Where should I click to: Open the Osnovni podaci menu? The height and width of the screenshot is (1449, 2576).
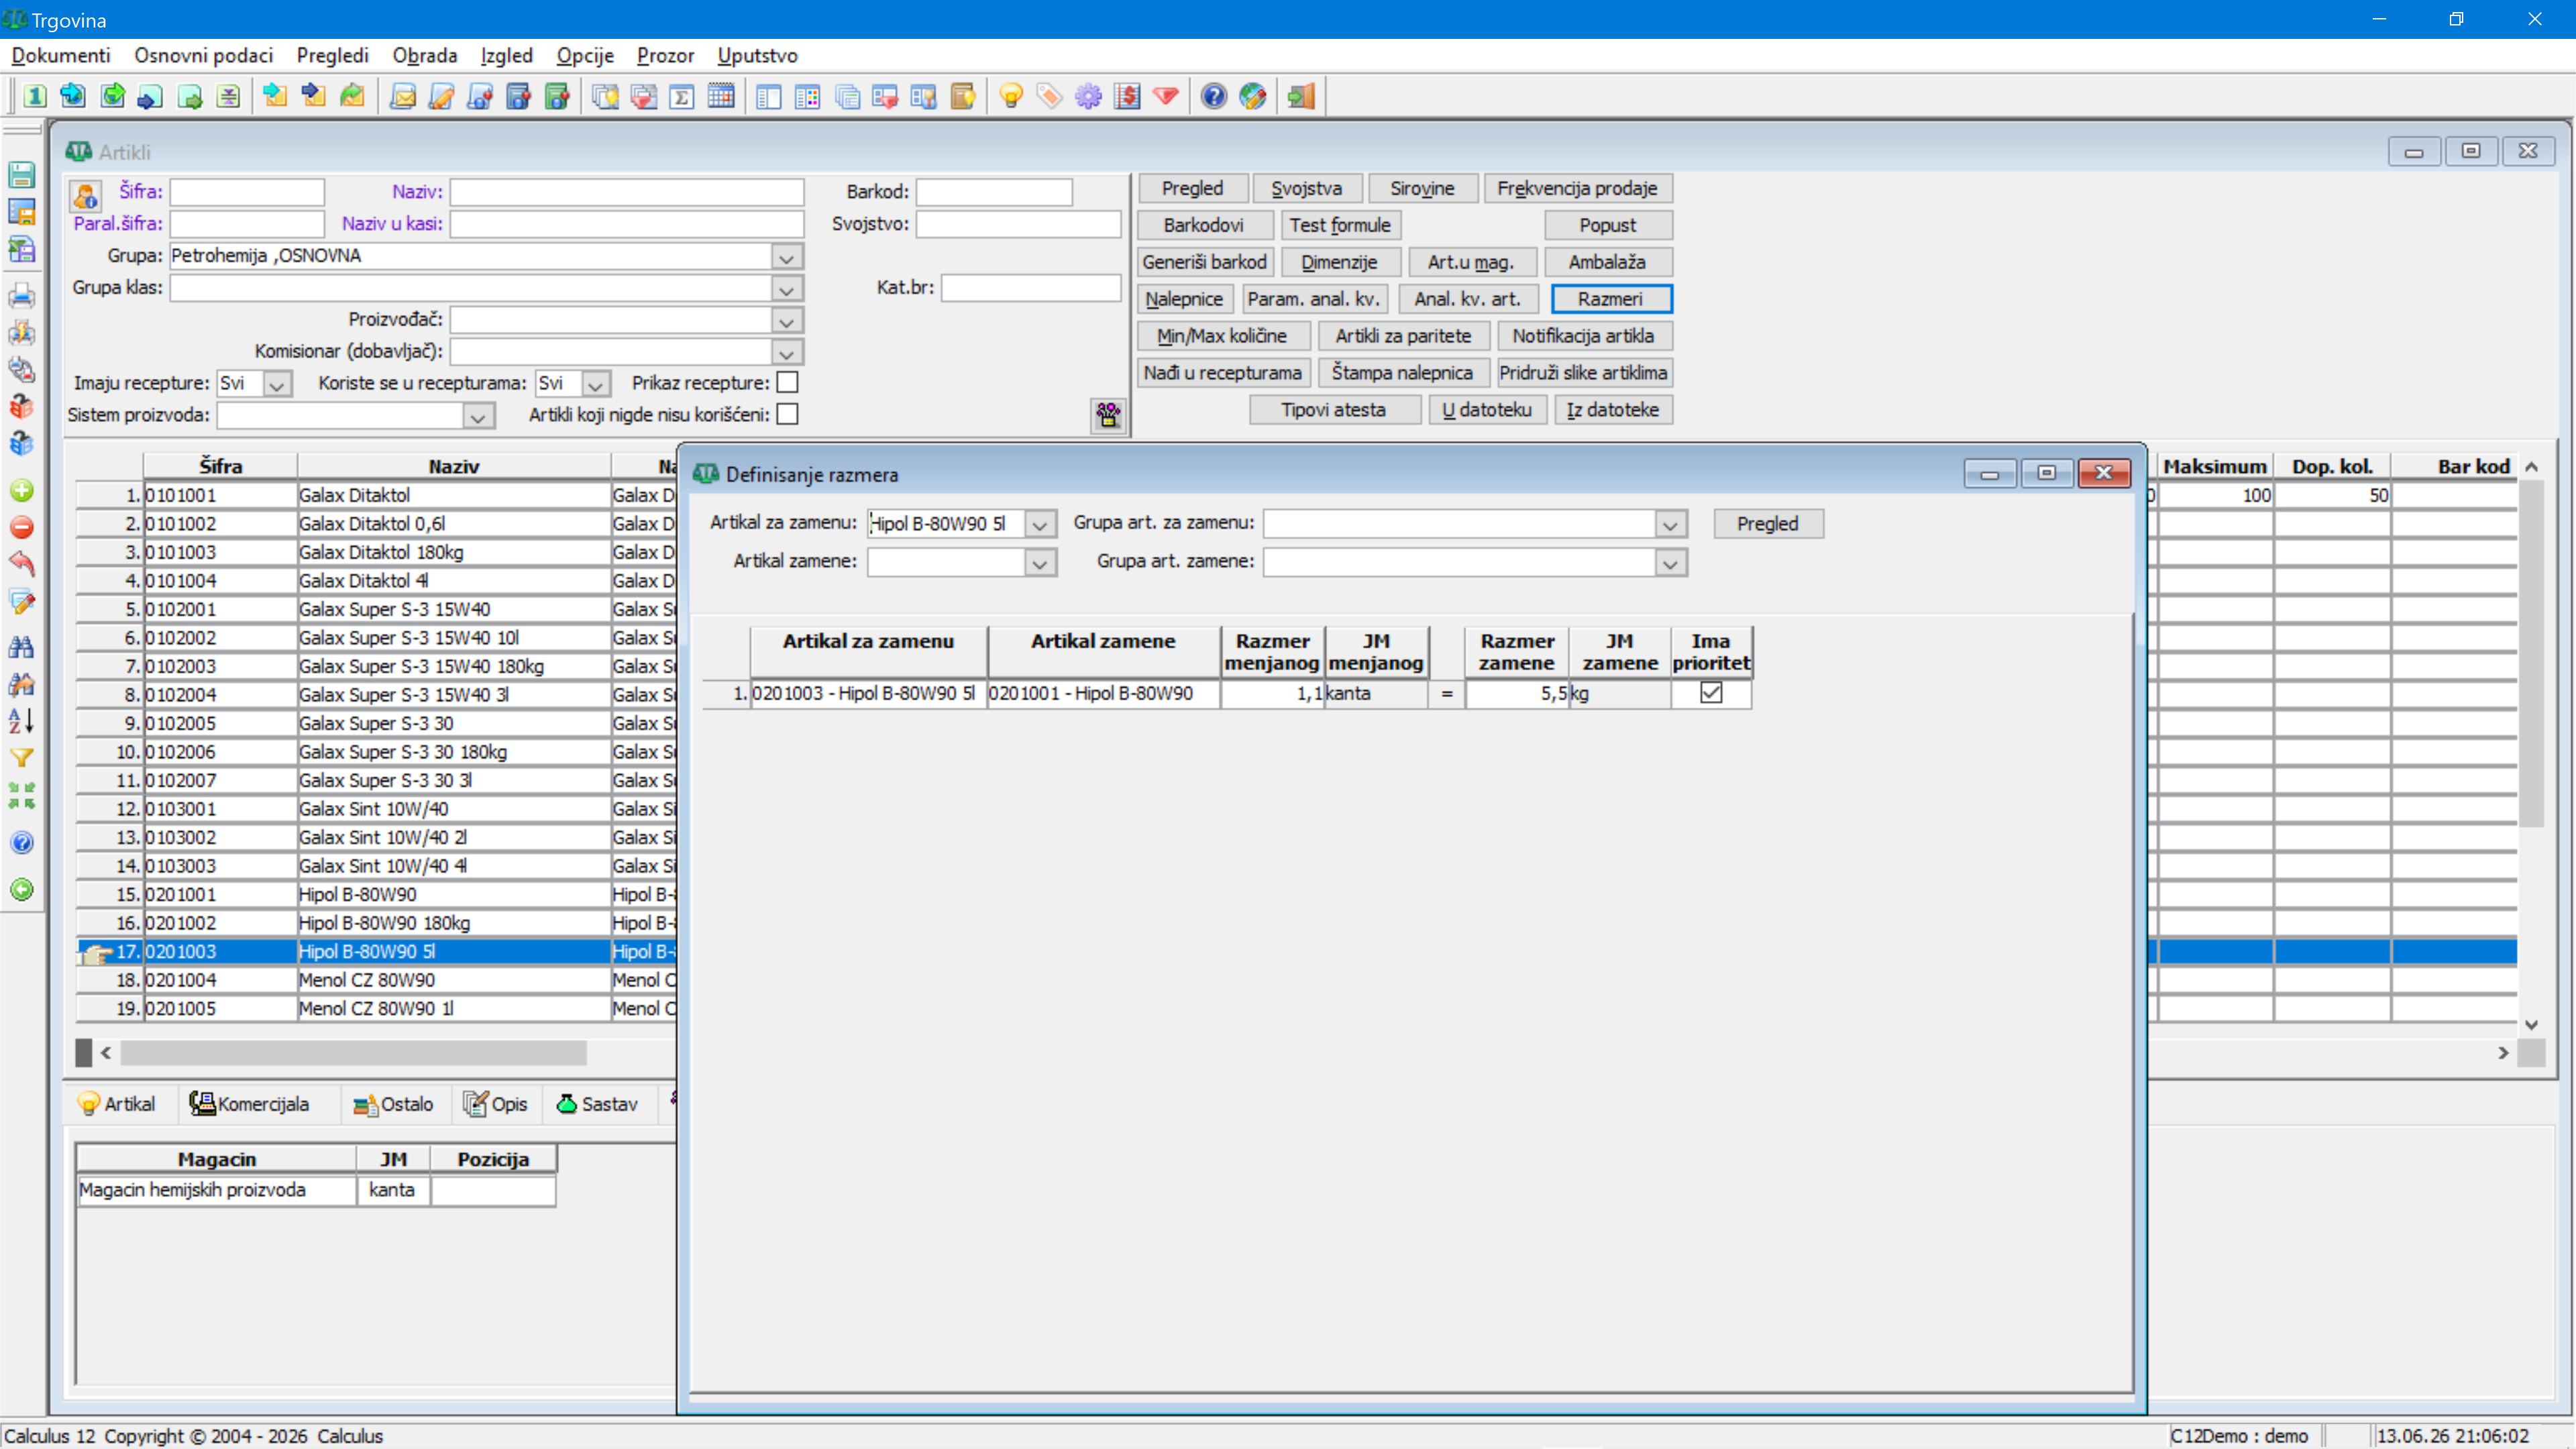pos(204,55)
